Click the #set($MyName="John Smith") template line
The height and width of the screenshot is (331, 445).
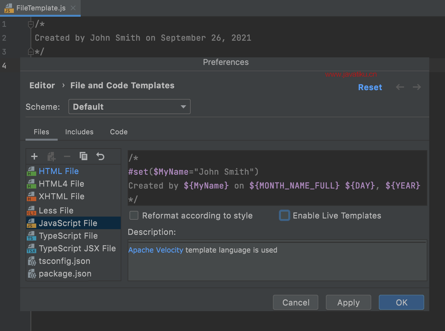194,172
